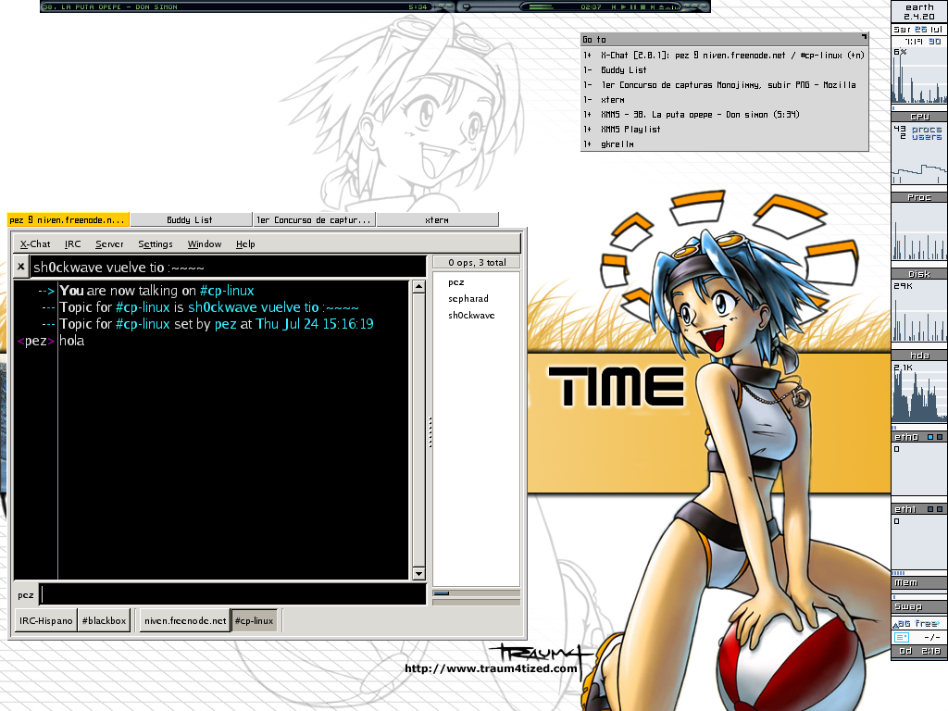Choose xterm in the Go to menu

point(724,100)
